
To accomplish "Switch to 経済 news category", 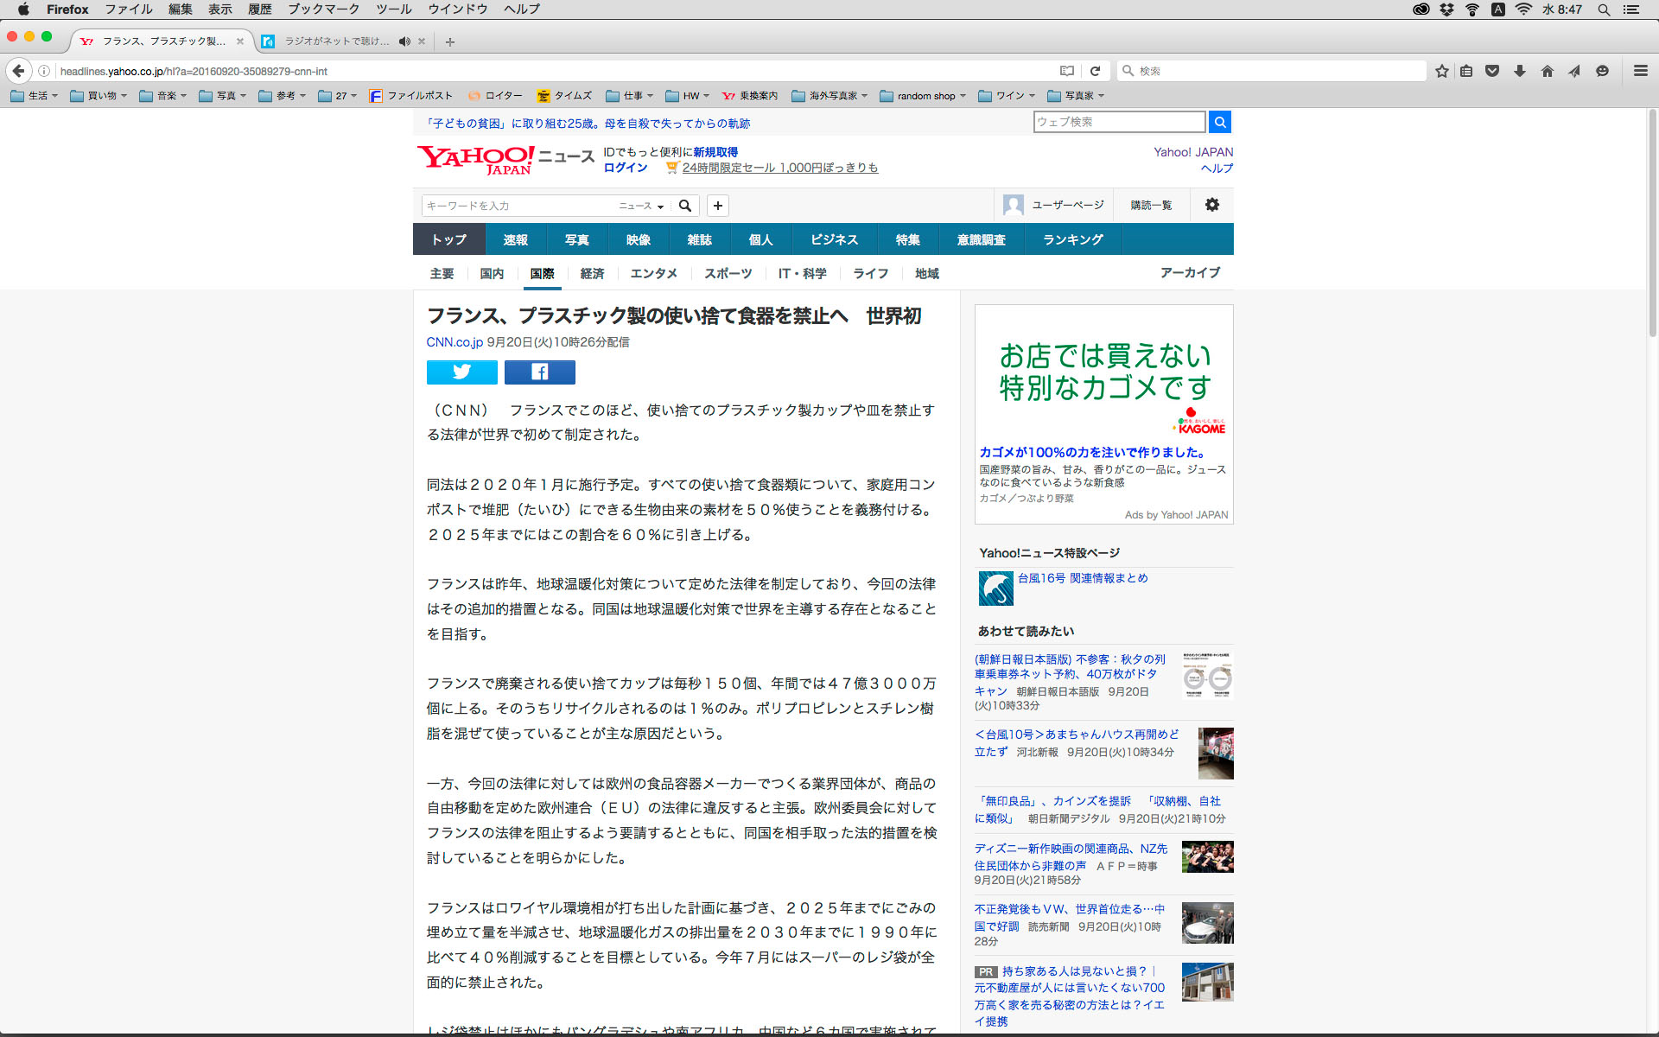I will [x=592, y=273].
